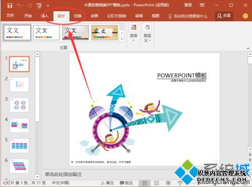Start slideshow from beginning toolbar icon
252x187 pixels.
pos(39,6)
